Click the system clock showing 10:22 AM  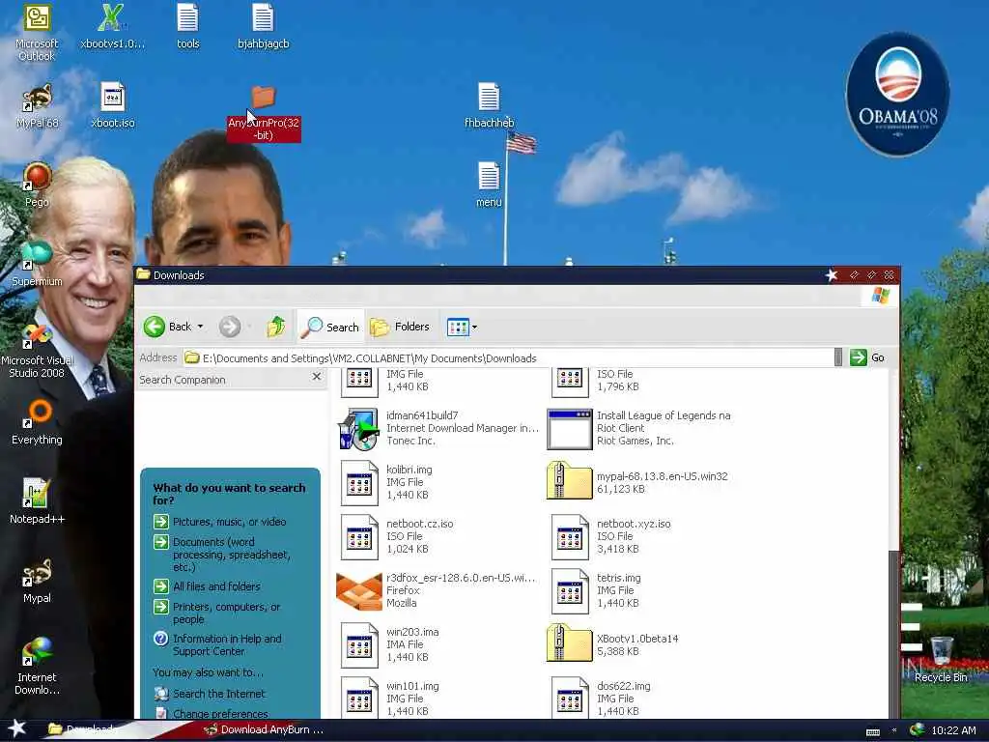953,730
